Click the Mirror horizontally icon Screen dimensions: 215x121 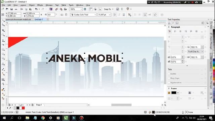point(62,15)
